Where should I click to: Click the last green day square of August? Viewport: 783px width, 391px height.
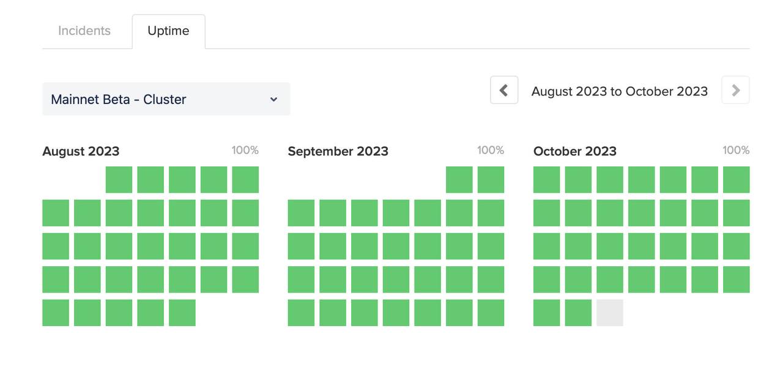[x=182, y=313]
